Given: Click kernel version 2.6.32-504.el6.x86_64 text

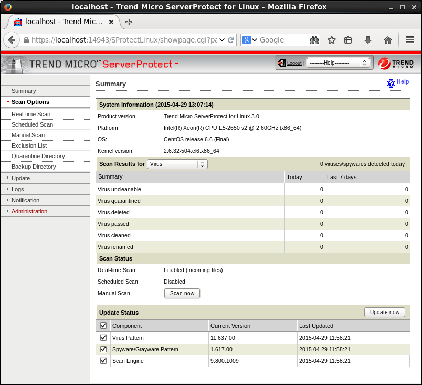Looking at the screenshot, I should tap(192, 151).
